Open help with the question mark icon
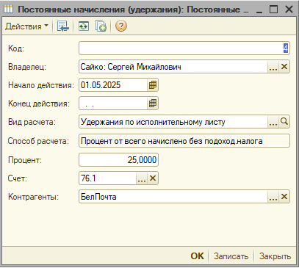 pos(121,26)
